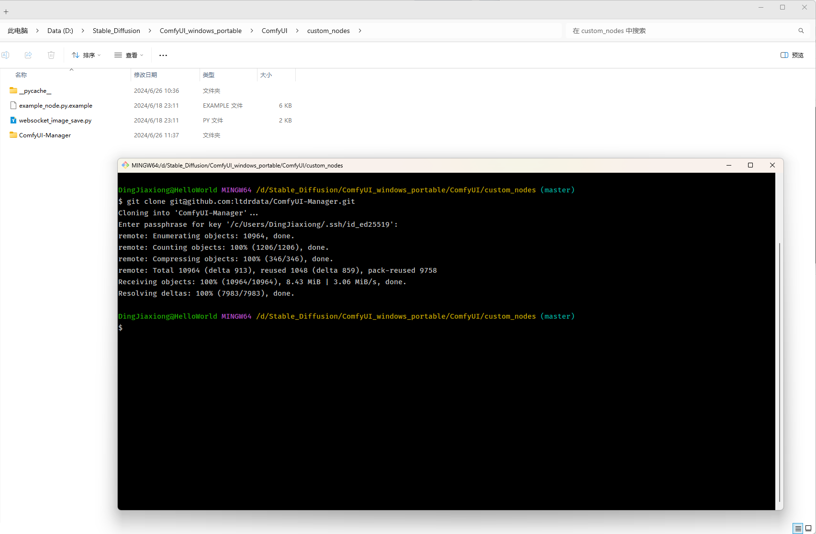The image size is (816, 534).
Task: Maximize the MINGW64 terminal window
Action: [x=750, y=165]
